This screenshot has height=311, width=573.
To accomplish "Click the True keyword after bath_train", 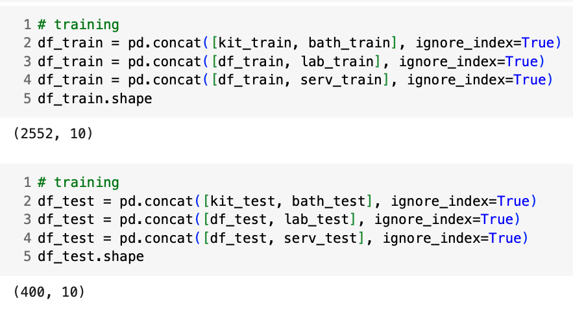I will (537, 43).
